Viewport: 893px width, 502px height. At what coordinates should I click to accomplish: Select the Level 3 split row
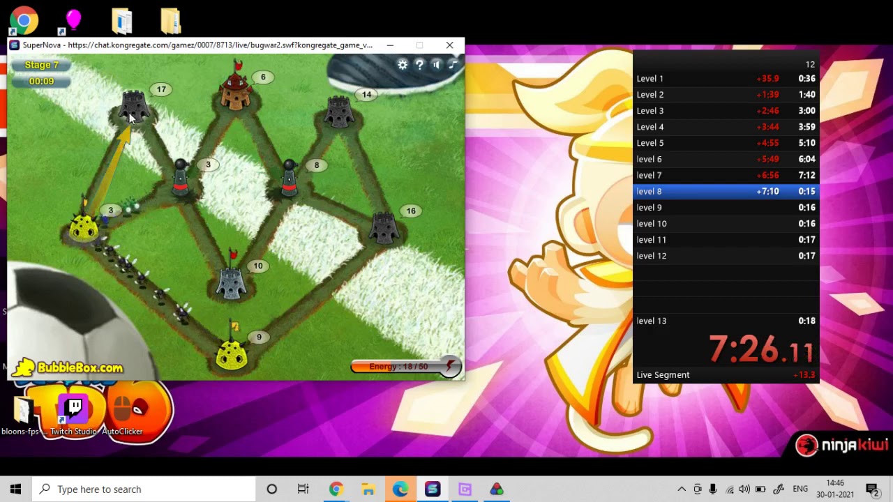726,111
